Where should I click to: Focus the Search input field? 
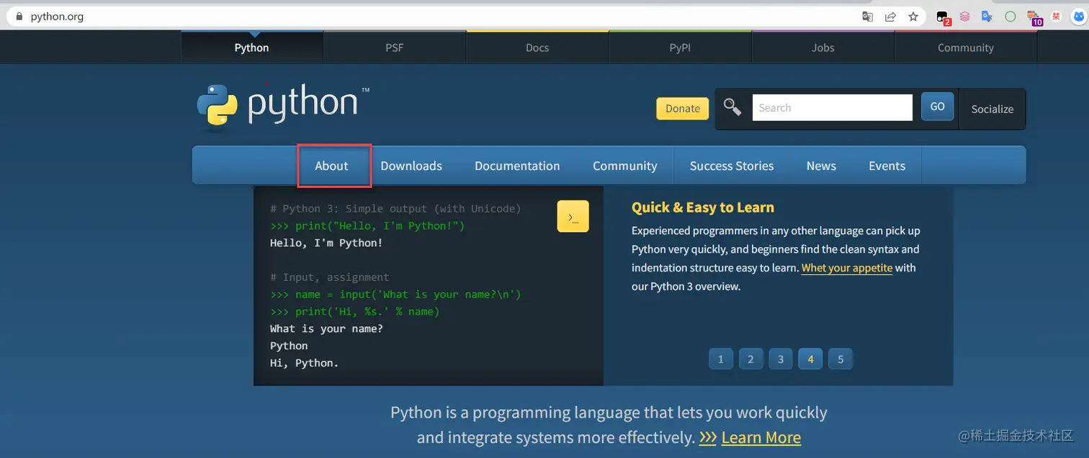tap(833, 107)
